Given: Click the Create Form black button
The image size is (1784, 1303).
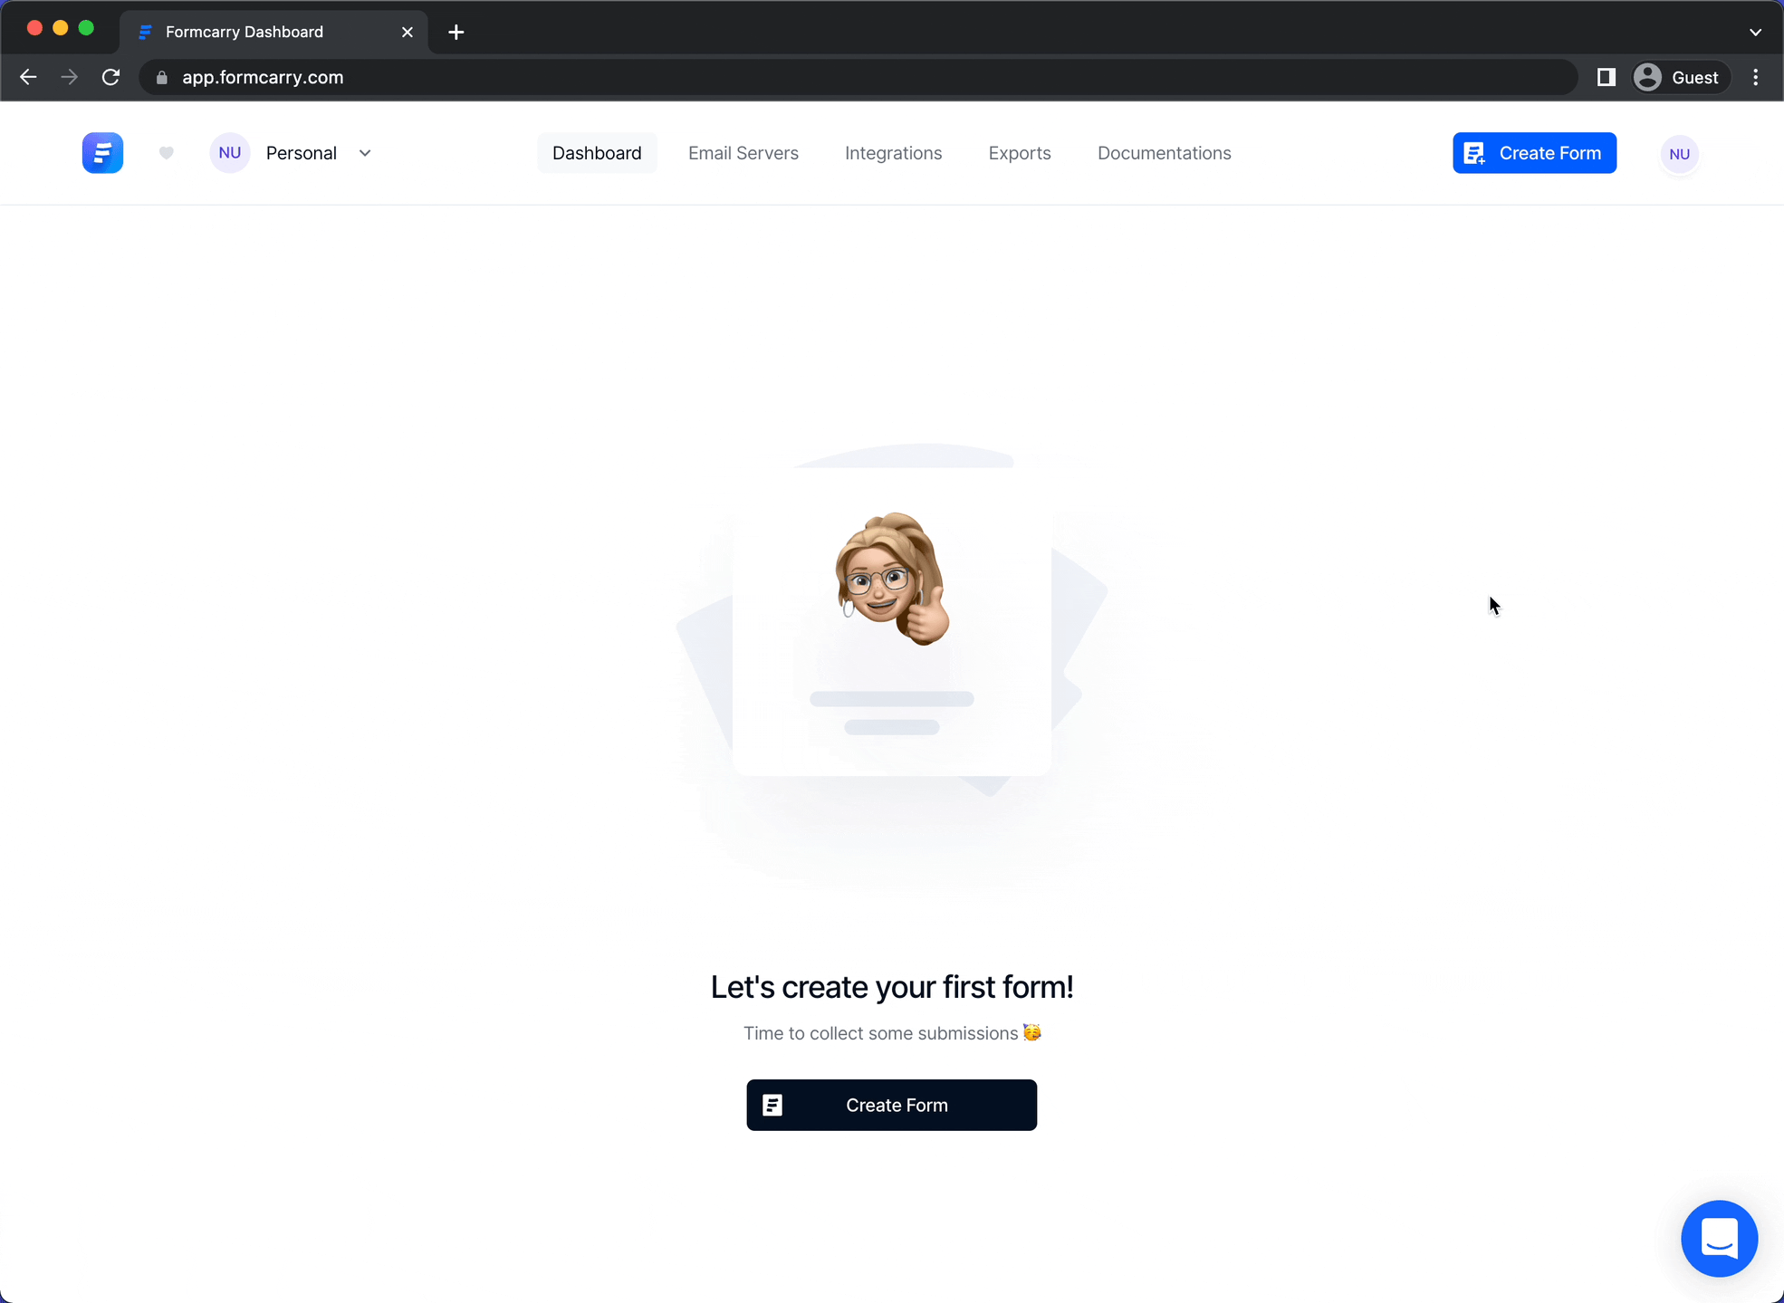Looking at the screenshot, I should [892, 1105].
